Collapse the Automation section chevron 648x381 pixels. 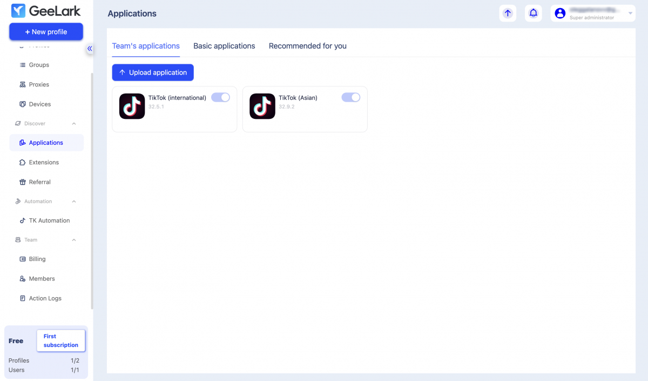(74, 202)
